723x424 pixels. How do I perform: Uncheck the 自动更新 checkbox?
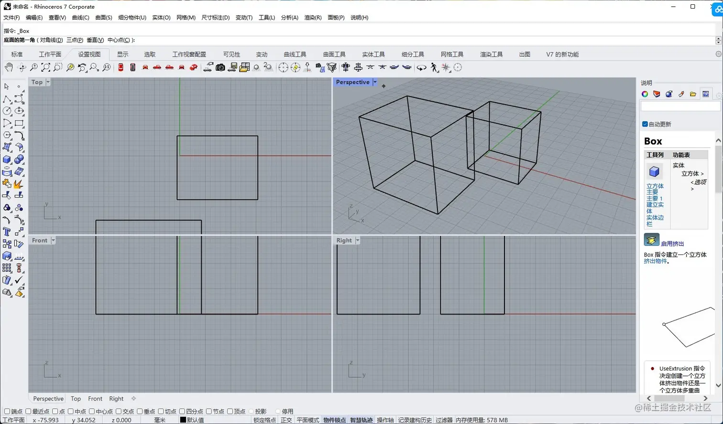click(x=645, y=124)
